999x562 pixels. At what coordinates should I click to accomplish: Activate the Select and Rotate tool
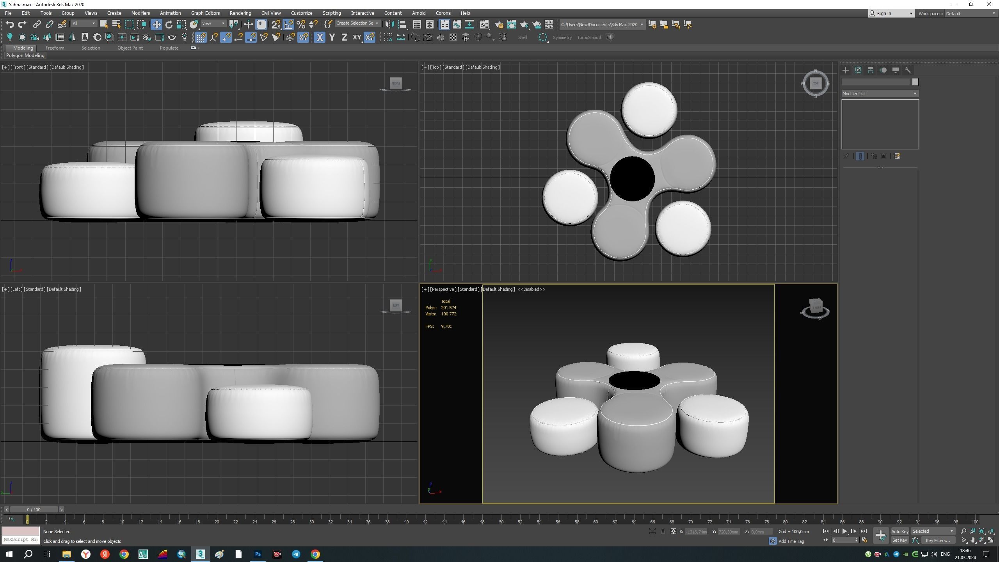pyautogui.click(x=169, y=25)
